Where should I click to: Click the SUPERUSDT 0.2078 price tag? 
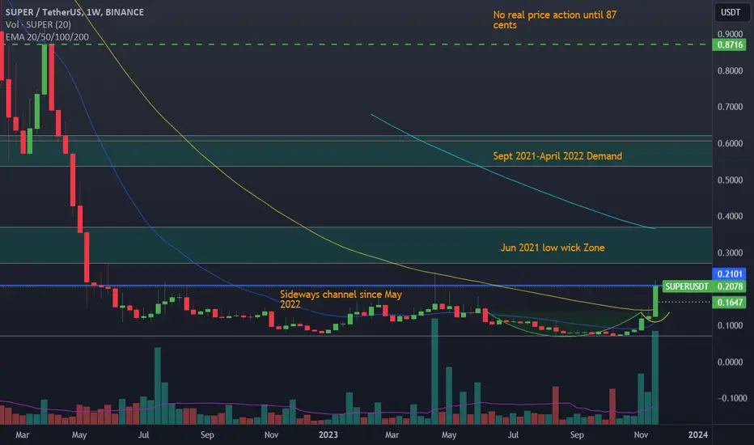(704, 286)
